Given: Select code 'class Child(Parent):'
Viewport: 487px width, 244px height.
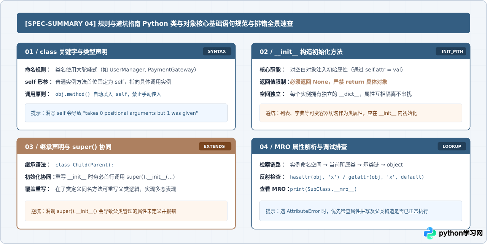Looking at the screenshot, I should coord(84,165).
